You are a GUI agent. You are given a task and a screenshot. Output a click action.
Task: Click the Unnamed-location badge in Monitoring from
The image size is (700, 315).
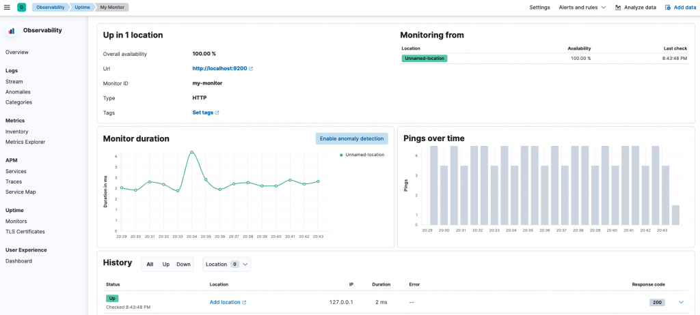(x=425, y=59)
